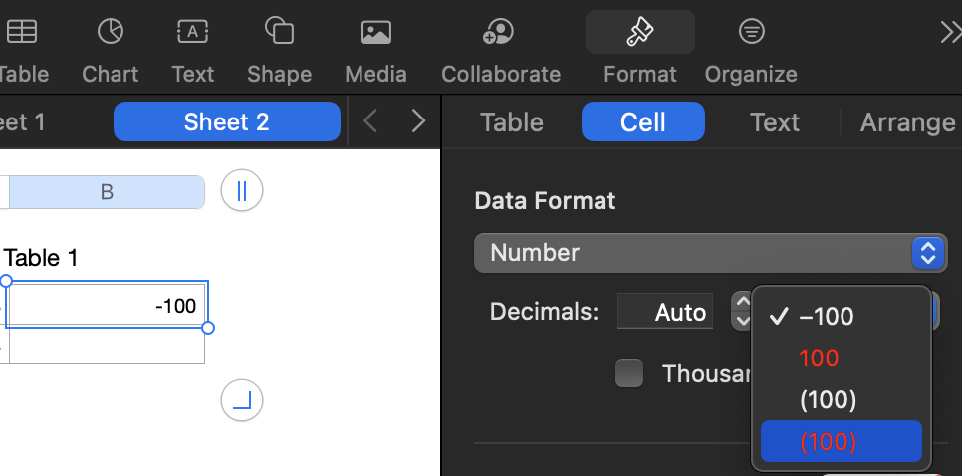Open the Data Format Number dropdown
The image size is (962, 476).
(710, 253)
